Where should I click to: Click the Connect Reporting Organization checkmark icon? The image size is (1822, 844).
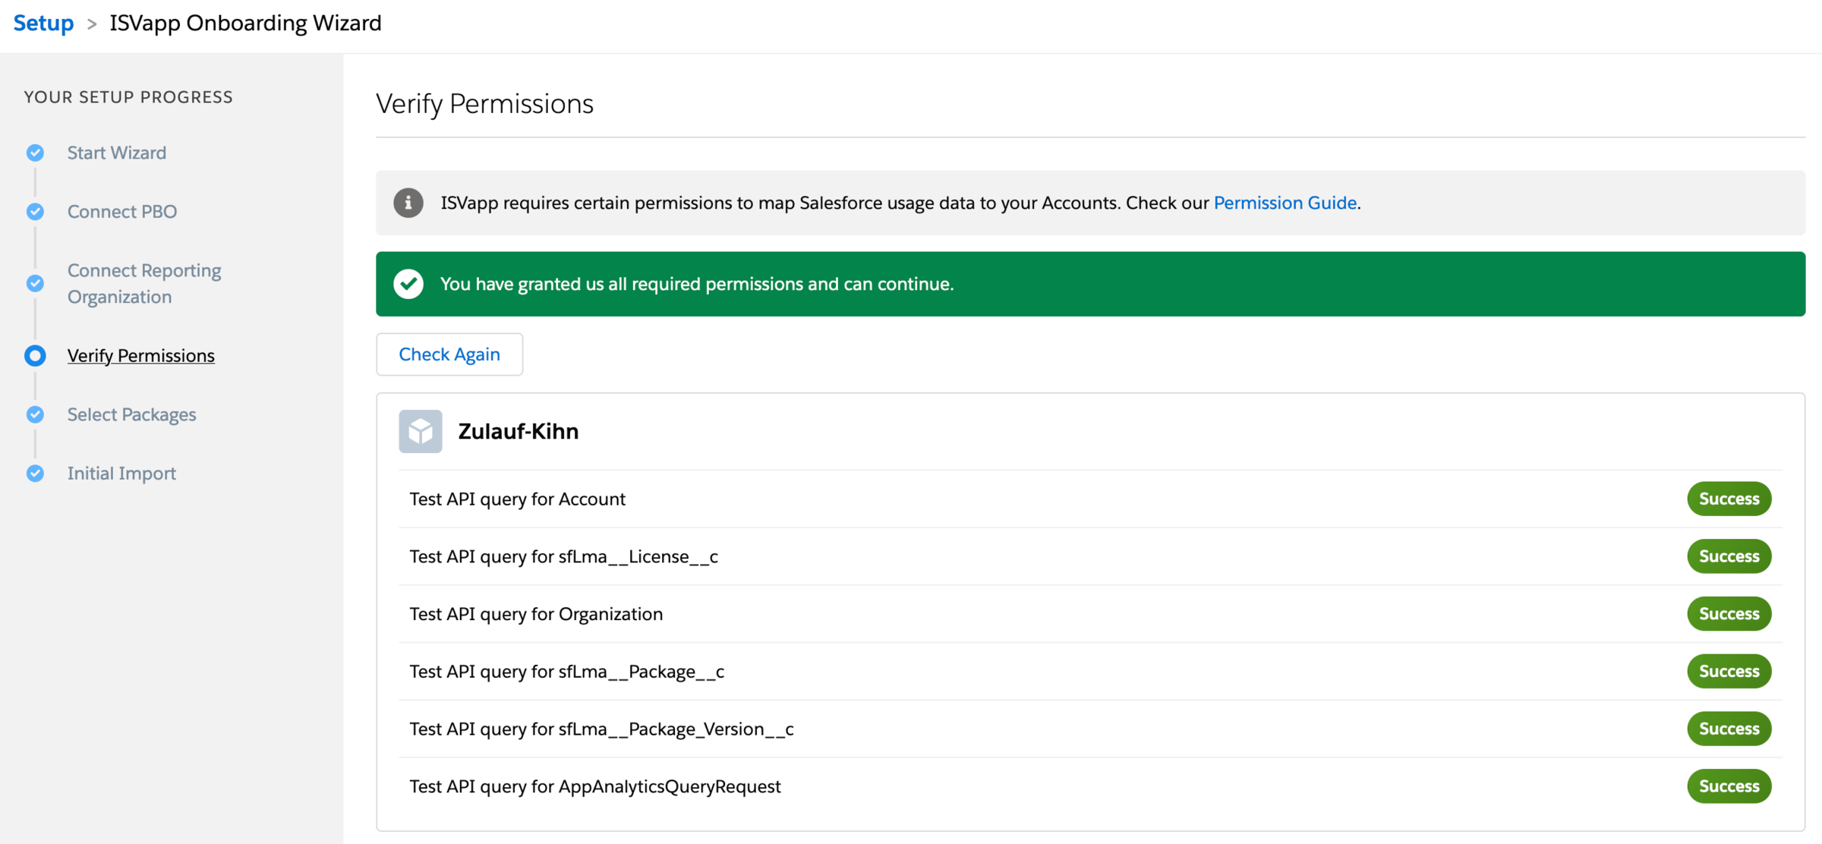tap(35, 283)
